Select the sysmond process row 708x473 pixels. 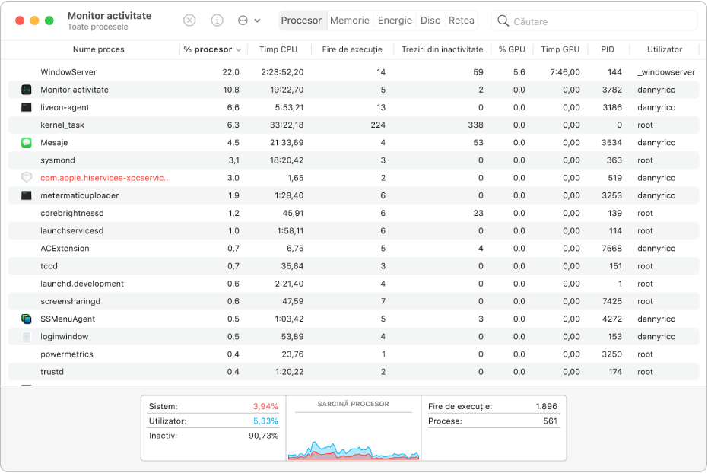pos(354,160)
